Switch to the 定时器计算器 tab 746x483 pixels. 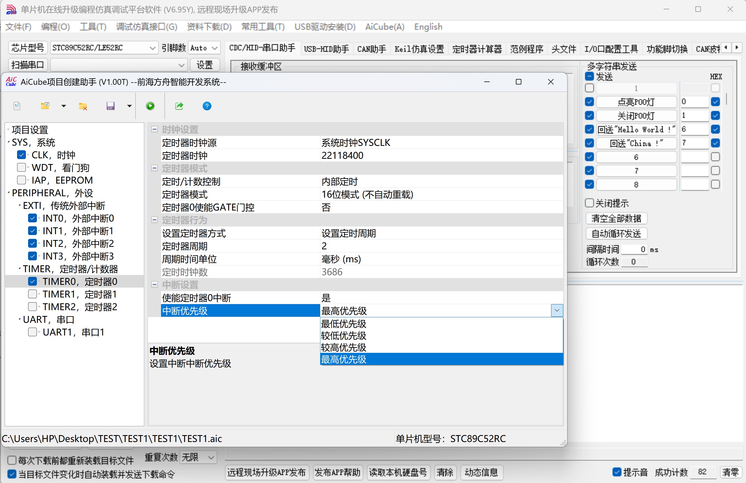477,49
